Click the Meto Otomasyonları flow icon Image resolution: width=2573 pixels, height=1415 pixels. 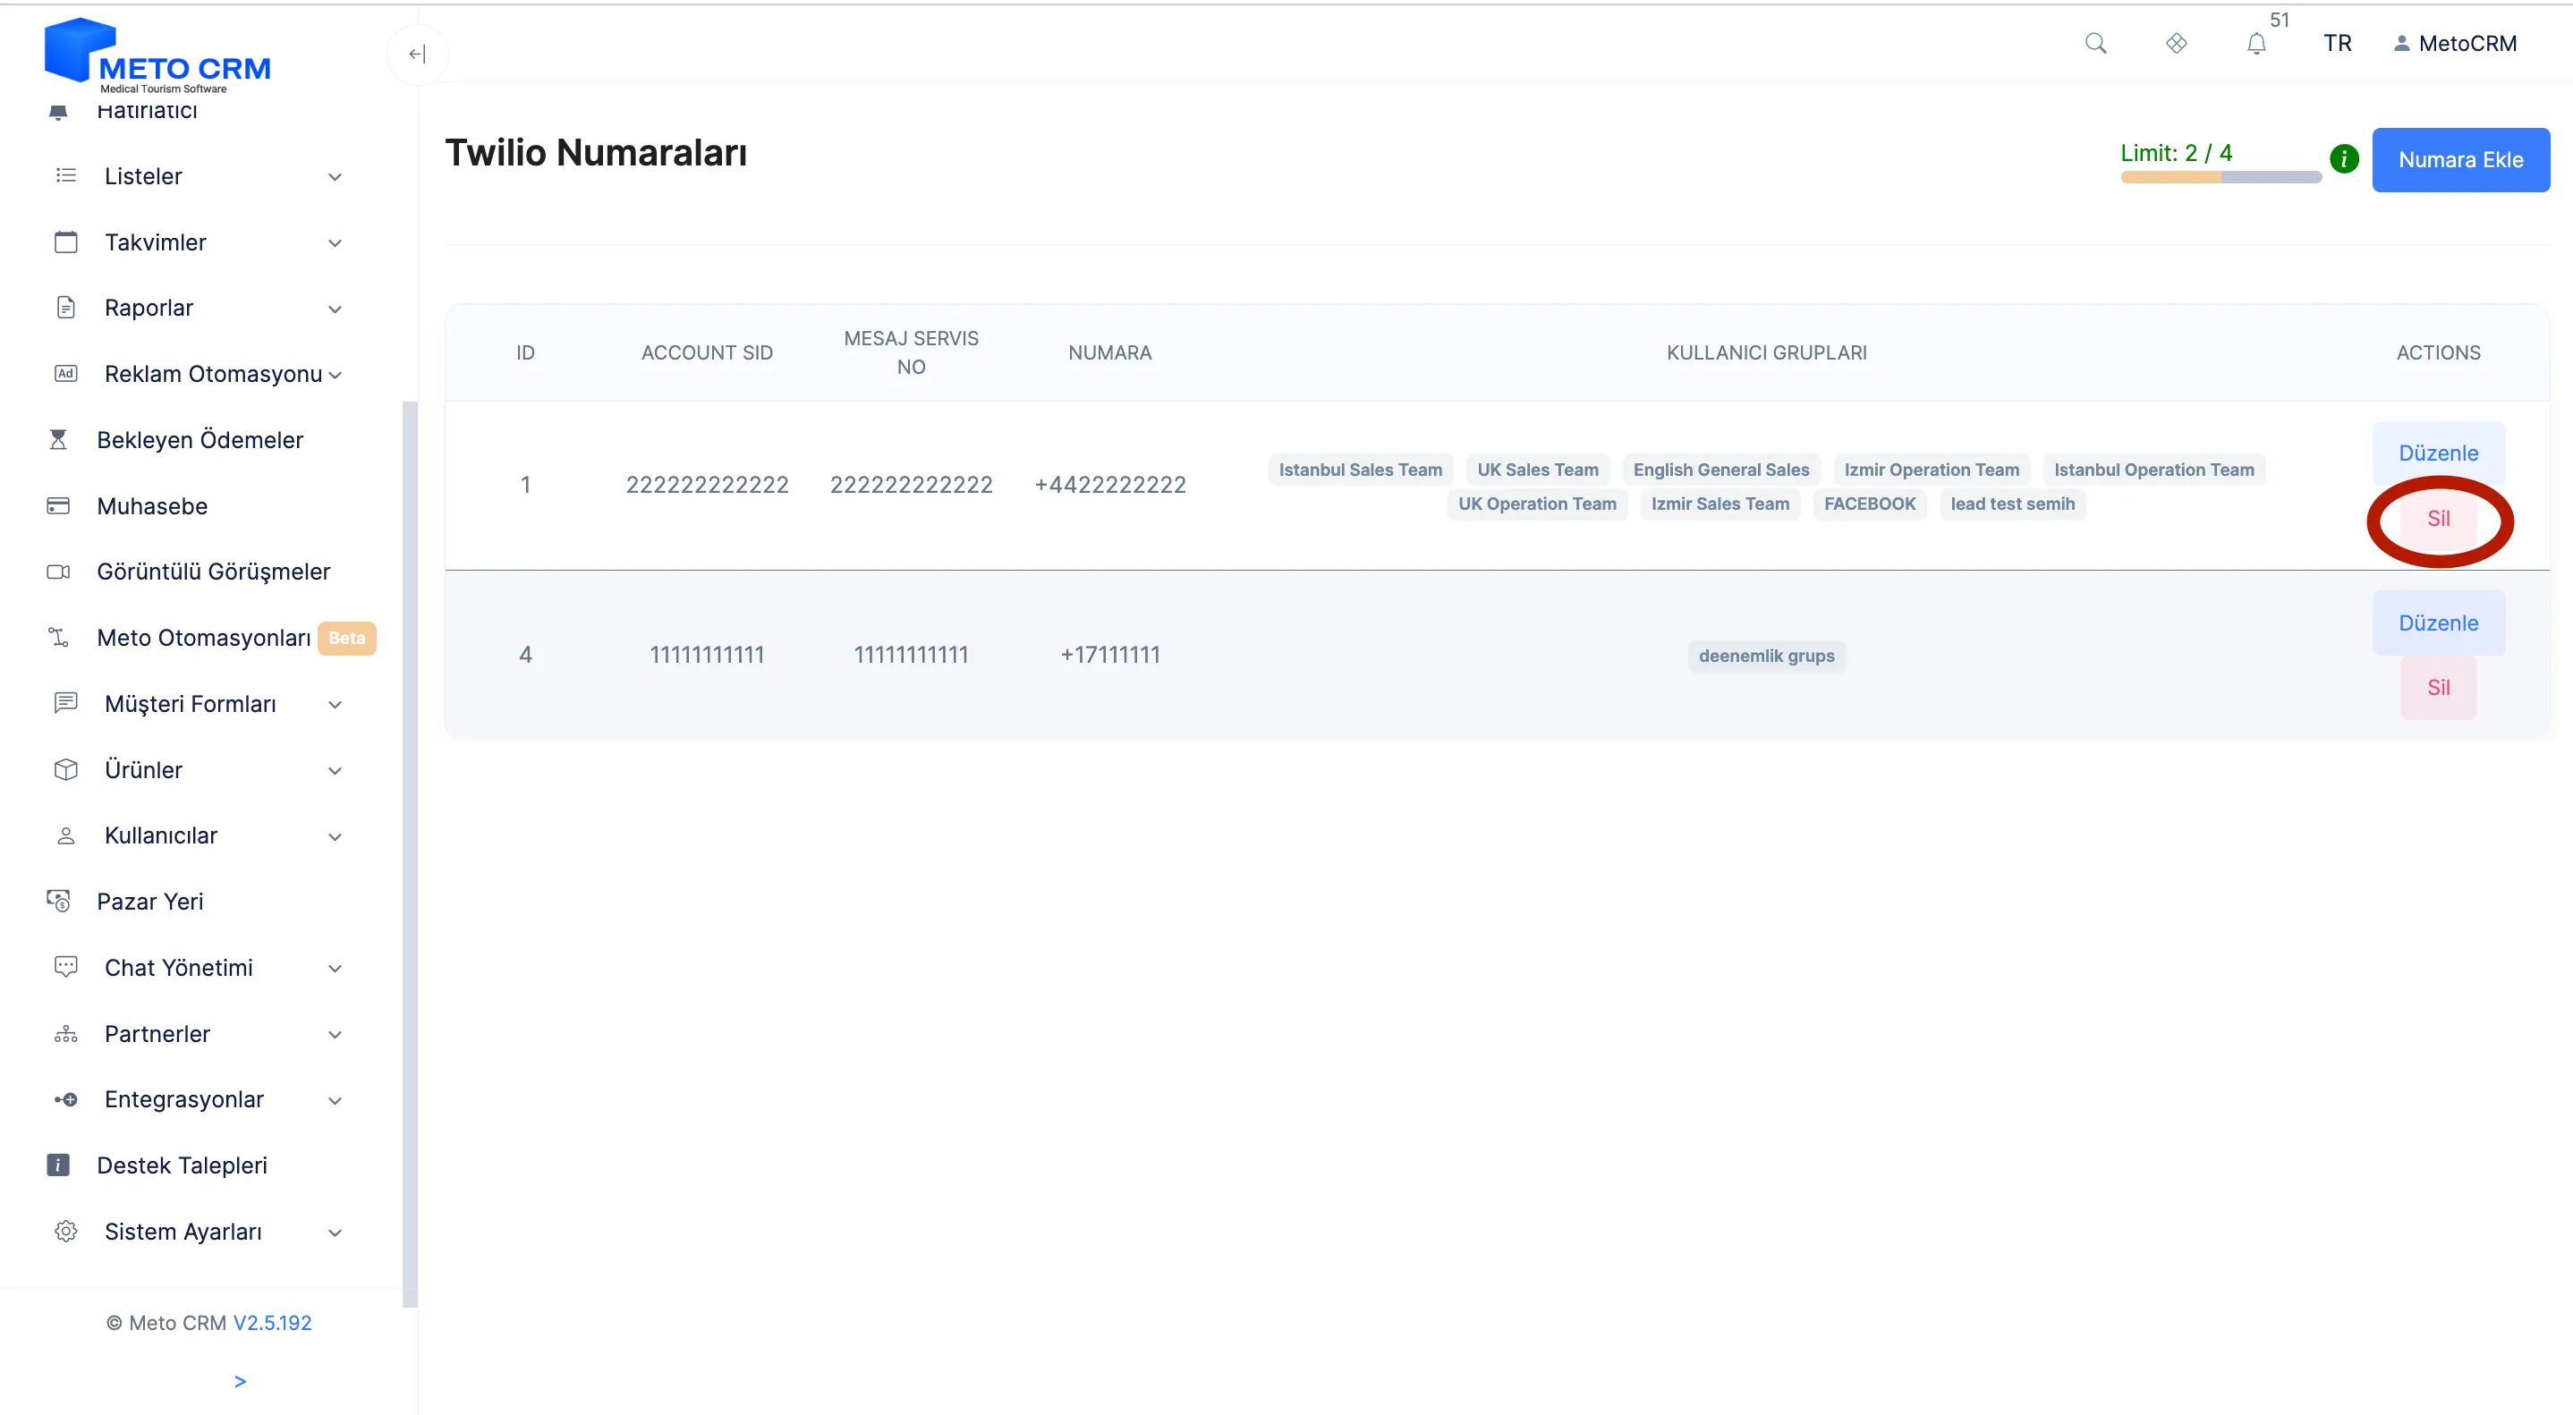[x=58, y=637]
